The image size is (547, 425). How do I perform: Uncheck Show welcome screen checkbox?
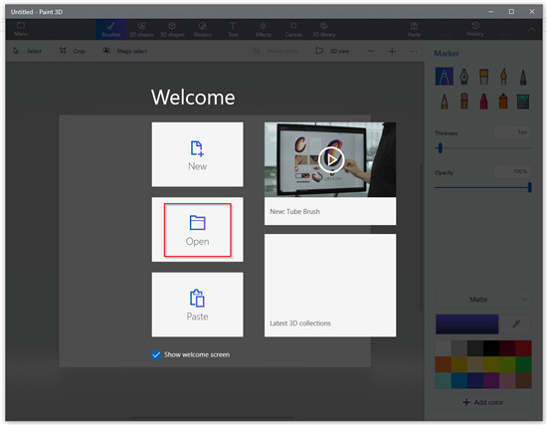[156, 354]
